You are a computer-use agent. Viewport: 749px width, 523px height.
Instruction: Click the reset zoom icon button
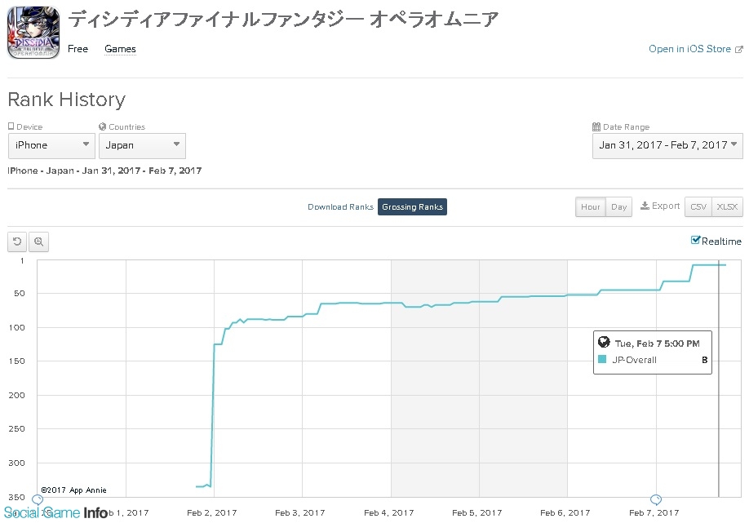pos(17,242)
